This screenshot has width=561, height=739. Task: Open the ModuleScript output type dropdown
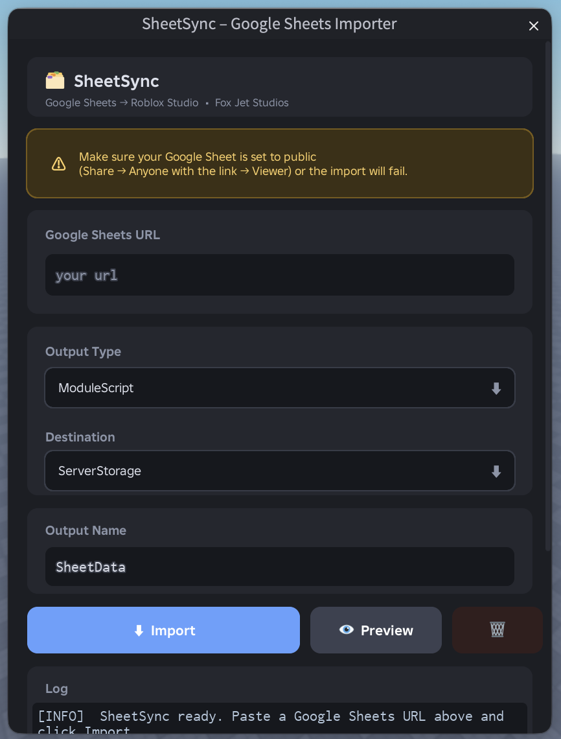279,388
